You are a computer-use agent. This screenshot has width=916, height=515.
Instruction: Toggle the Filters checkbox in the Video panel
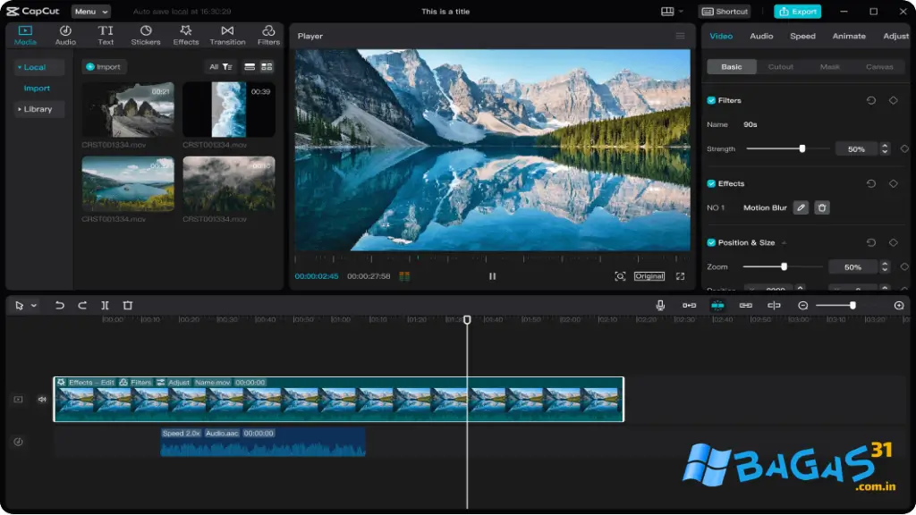[x=709, y=100]
